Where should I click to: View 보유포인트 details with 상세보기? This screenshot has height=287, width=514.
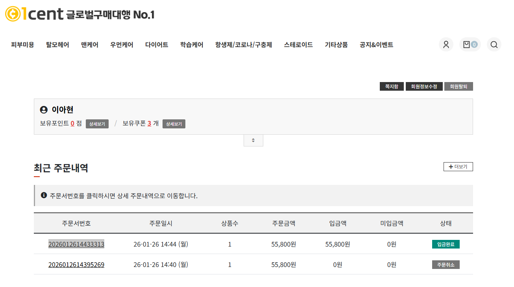(x=97, y=124)
